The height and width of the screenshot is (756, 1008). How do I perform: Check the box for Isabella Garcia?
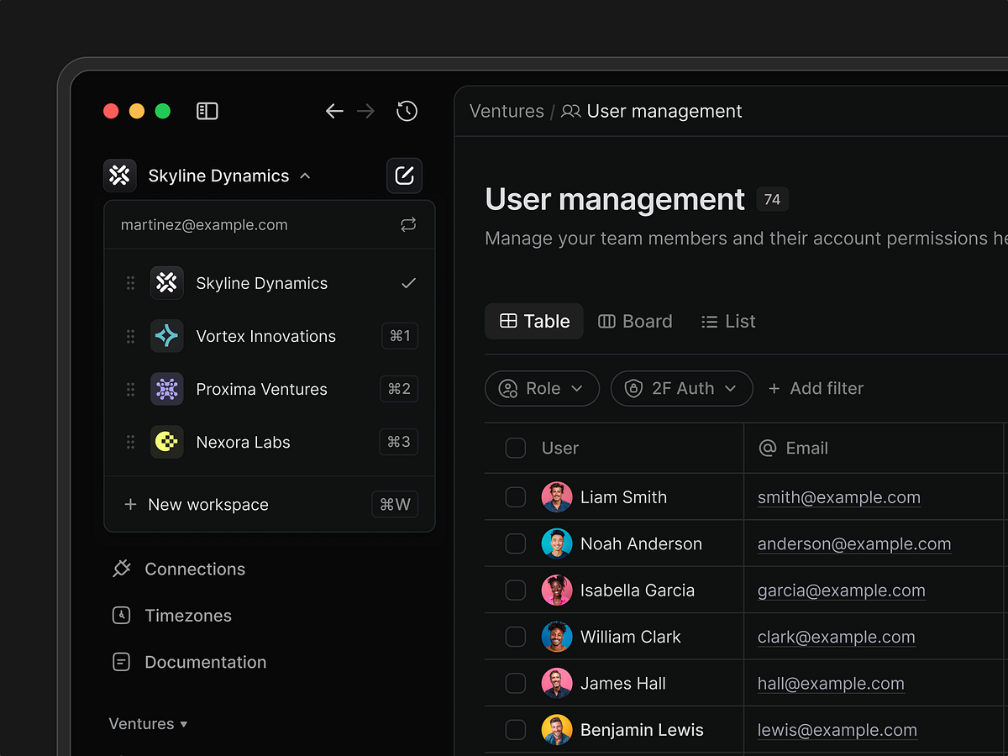[x=516, y=591]
